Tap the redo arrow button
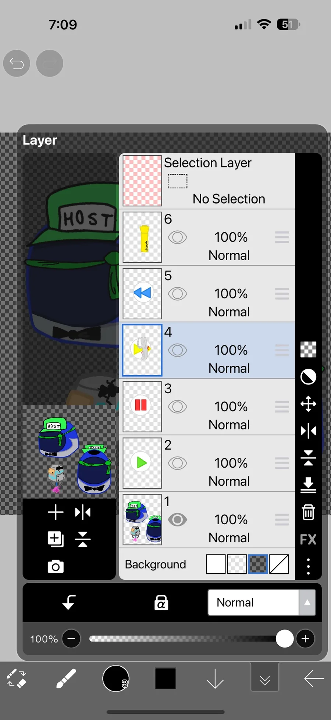Viewport: 331px width, 720px height. point(50,63)
